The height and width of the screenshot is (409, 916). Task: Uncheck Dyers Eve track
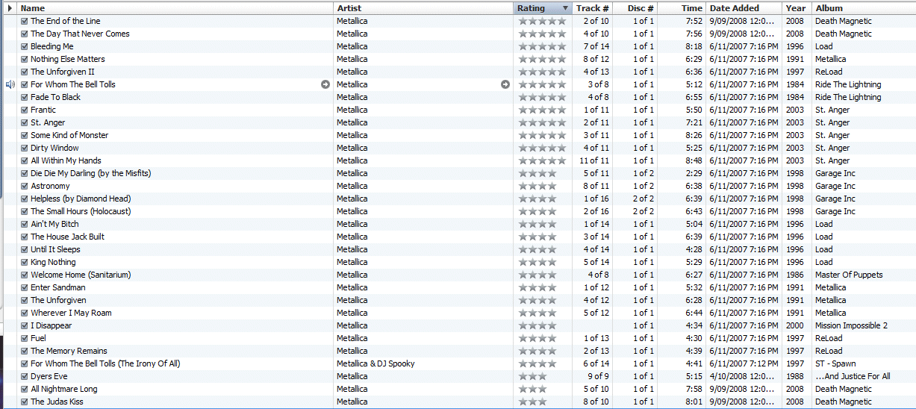[x=25, y=376]
